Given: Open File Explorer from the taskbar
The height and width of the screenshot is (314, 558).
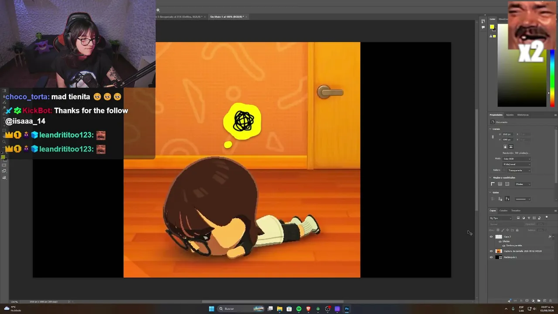Looking at the screenshot, I should coord(279,309).
